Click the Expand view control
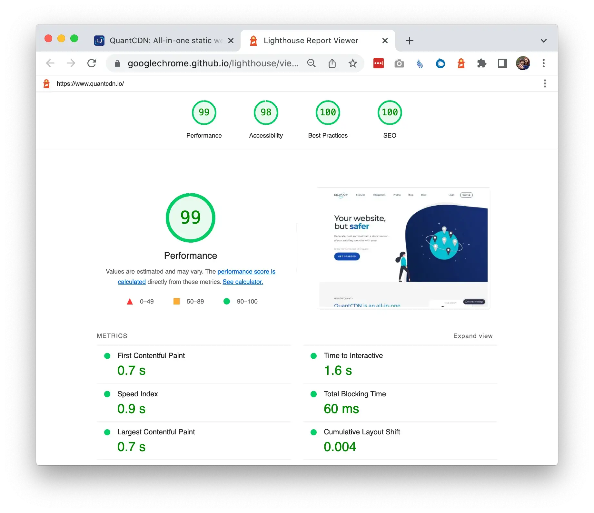Screen dimensions: 594x513 click(473, 336)
